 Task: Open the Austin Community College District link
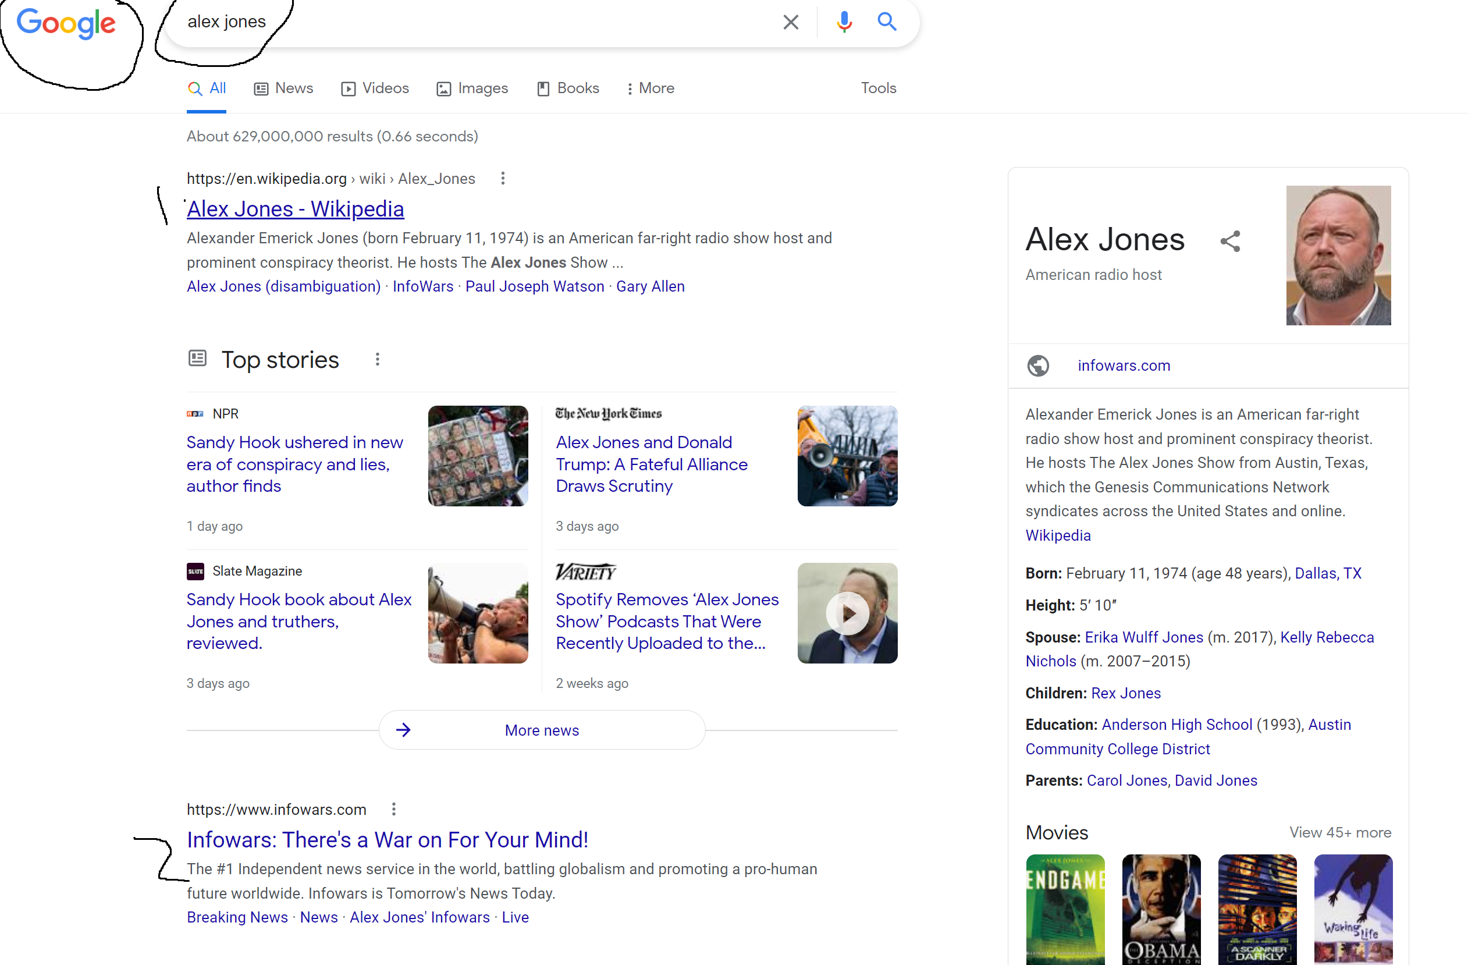1188,737
